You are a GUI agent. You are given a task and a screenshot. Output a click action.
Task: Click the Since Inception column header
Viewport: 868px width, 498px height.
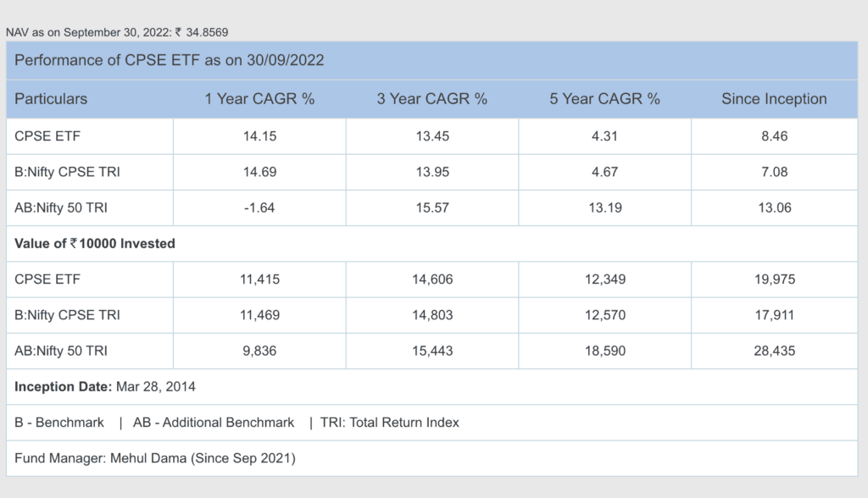click(x=774, y=98)
